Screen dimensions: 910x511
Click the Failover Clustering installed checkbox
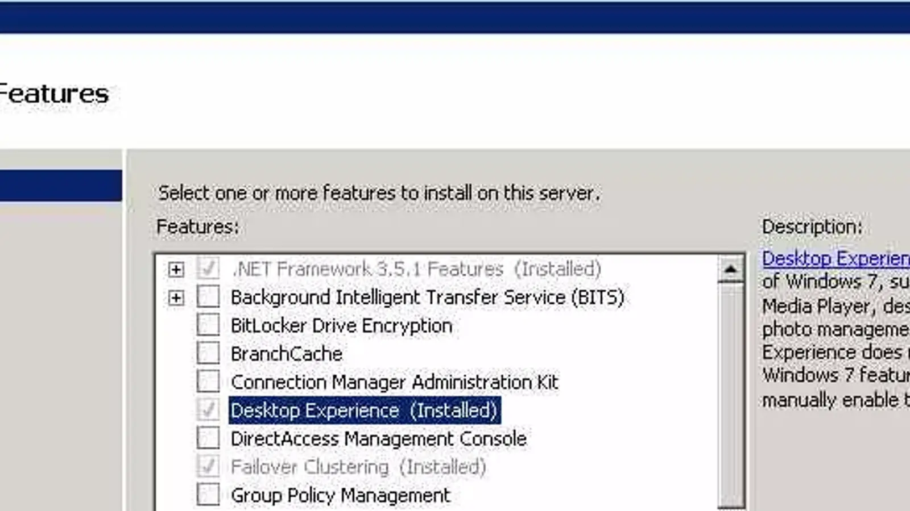(208, 467)
